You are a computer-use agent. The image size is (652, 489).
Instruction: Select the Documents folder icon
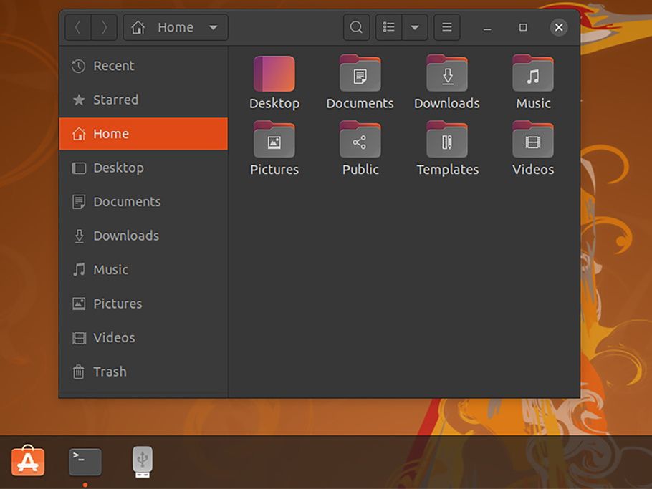tap(360, 74)
